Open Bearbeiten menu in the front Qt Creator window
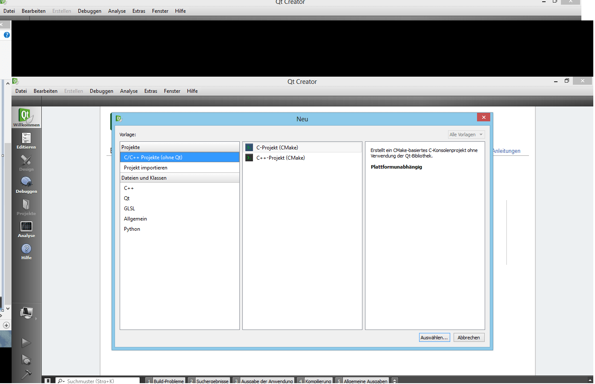This screenshot has width=595, height=384. point(46,91)
